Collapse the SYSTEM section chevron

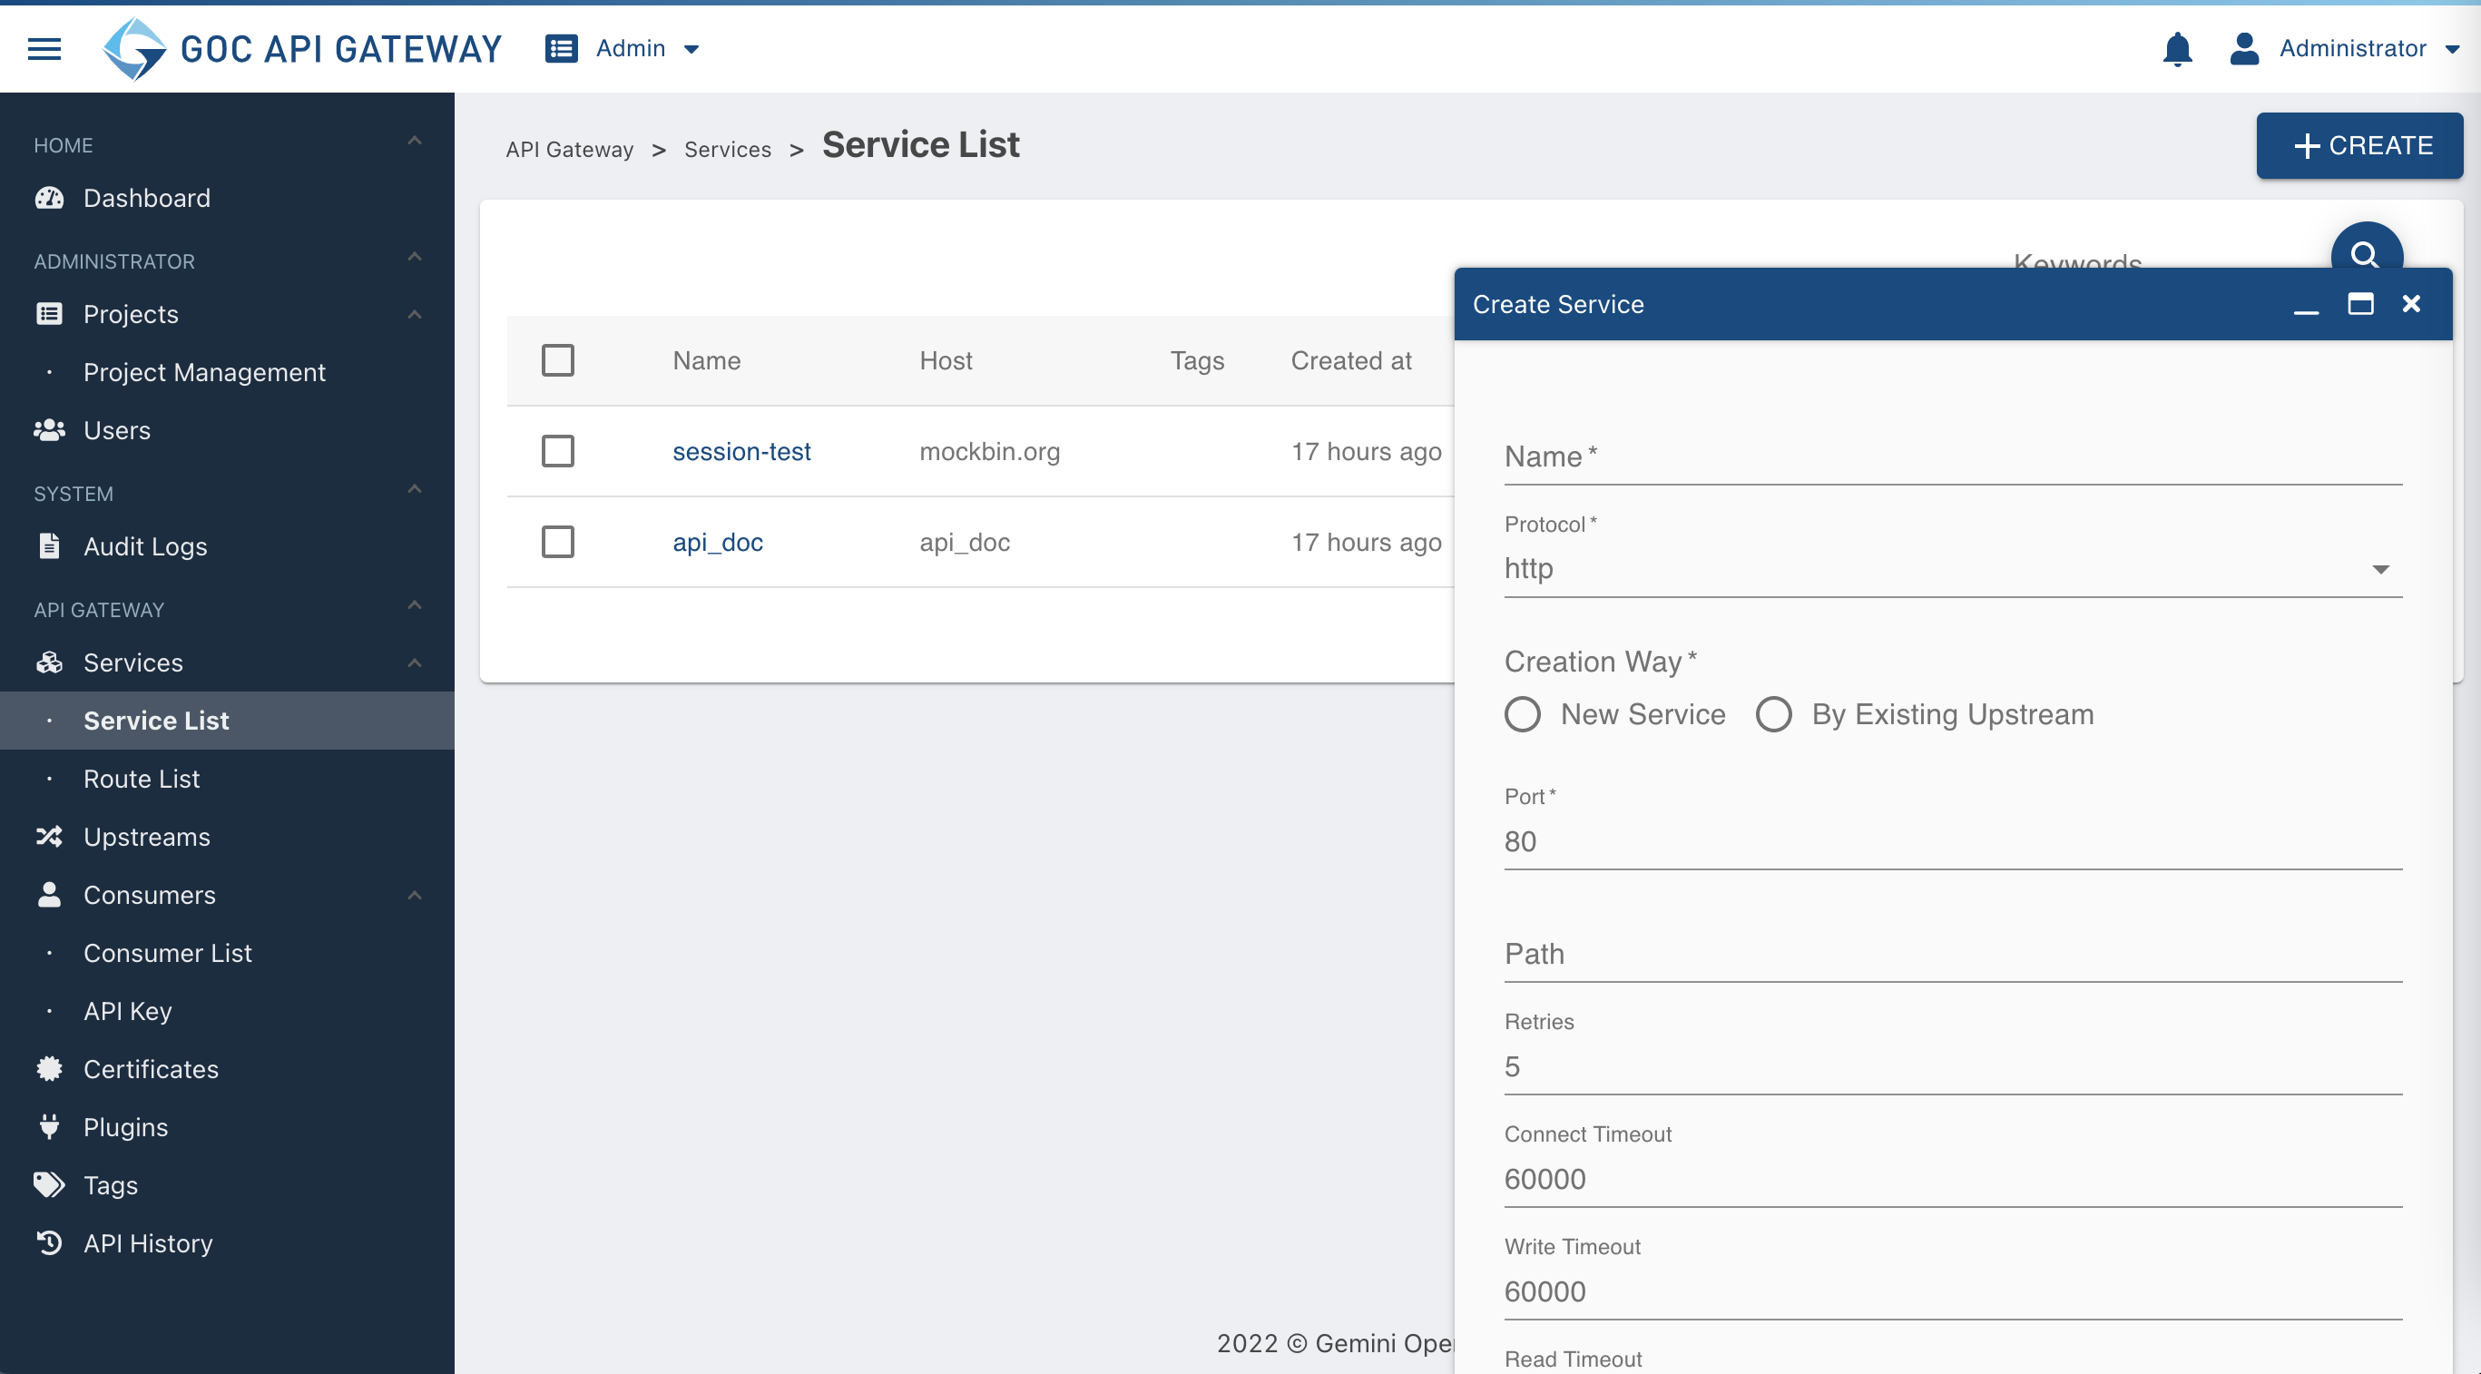click(414, 490)
